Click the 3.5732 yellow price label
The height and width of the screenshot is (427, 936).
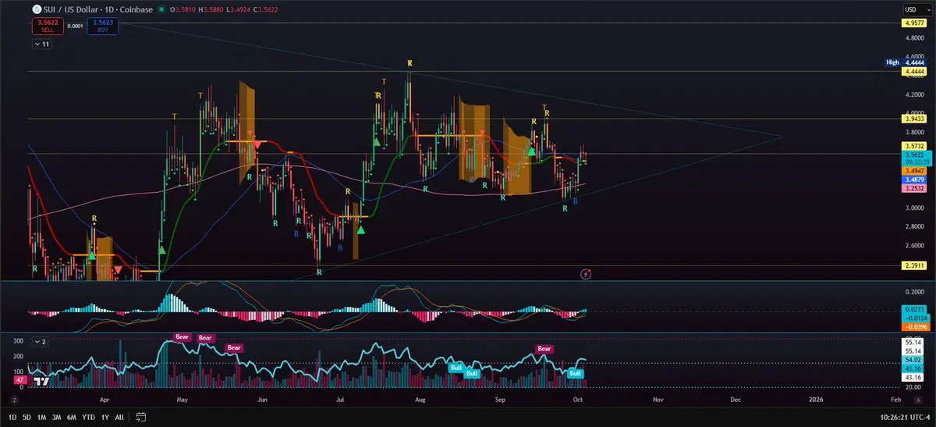pyautogui.click(x=913, y=146)
